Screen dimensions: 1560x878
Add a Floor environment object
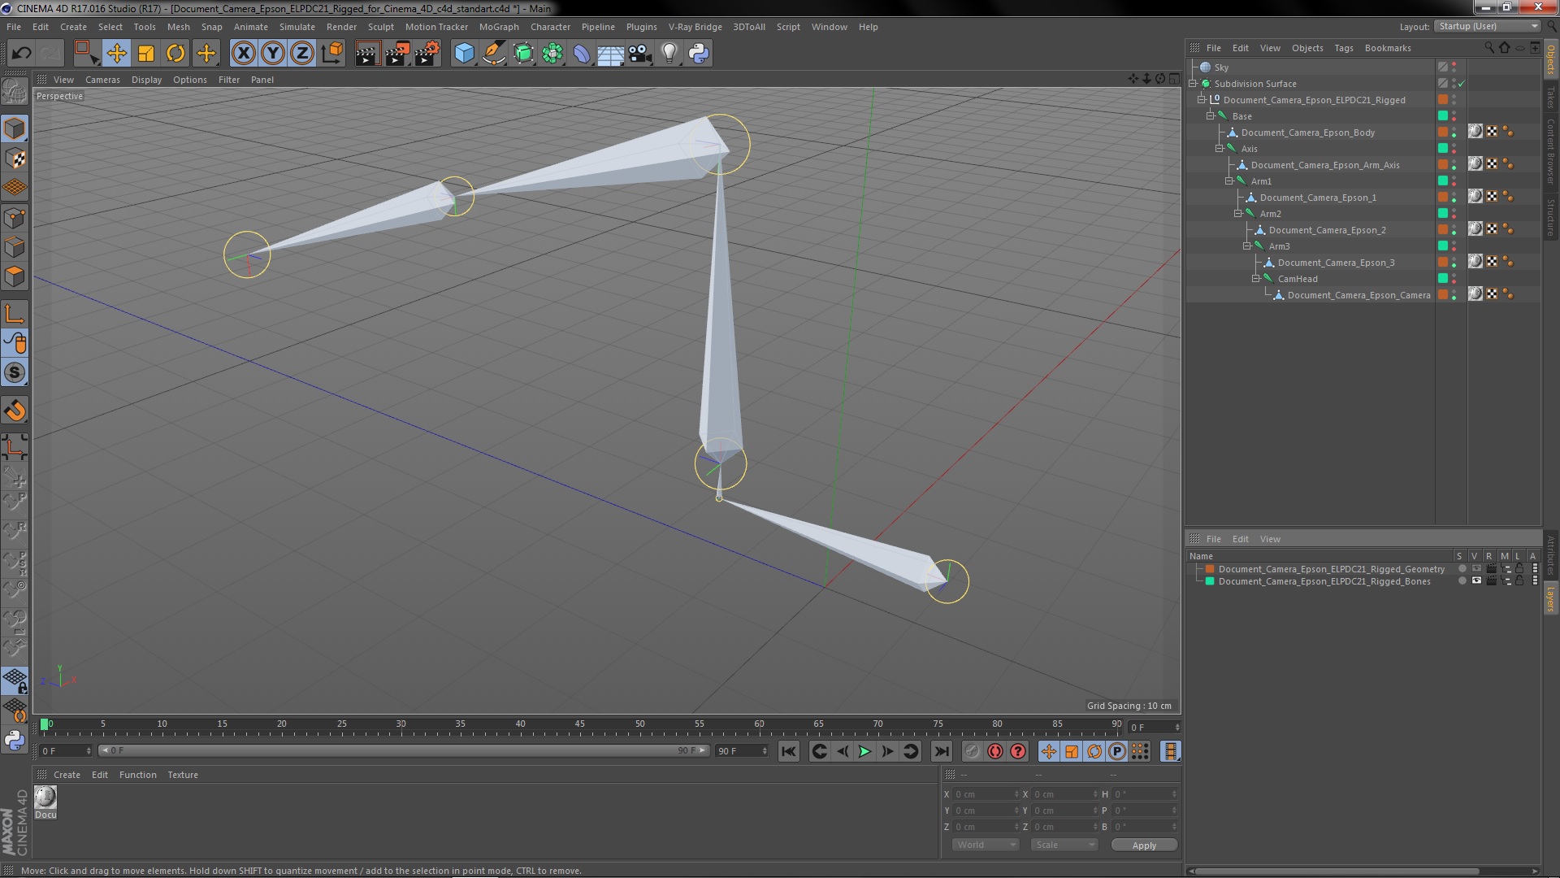tap(610, 54)
